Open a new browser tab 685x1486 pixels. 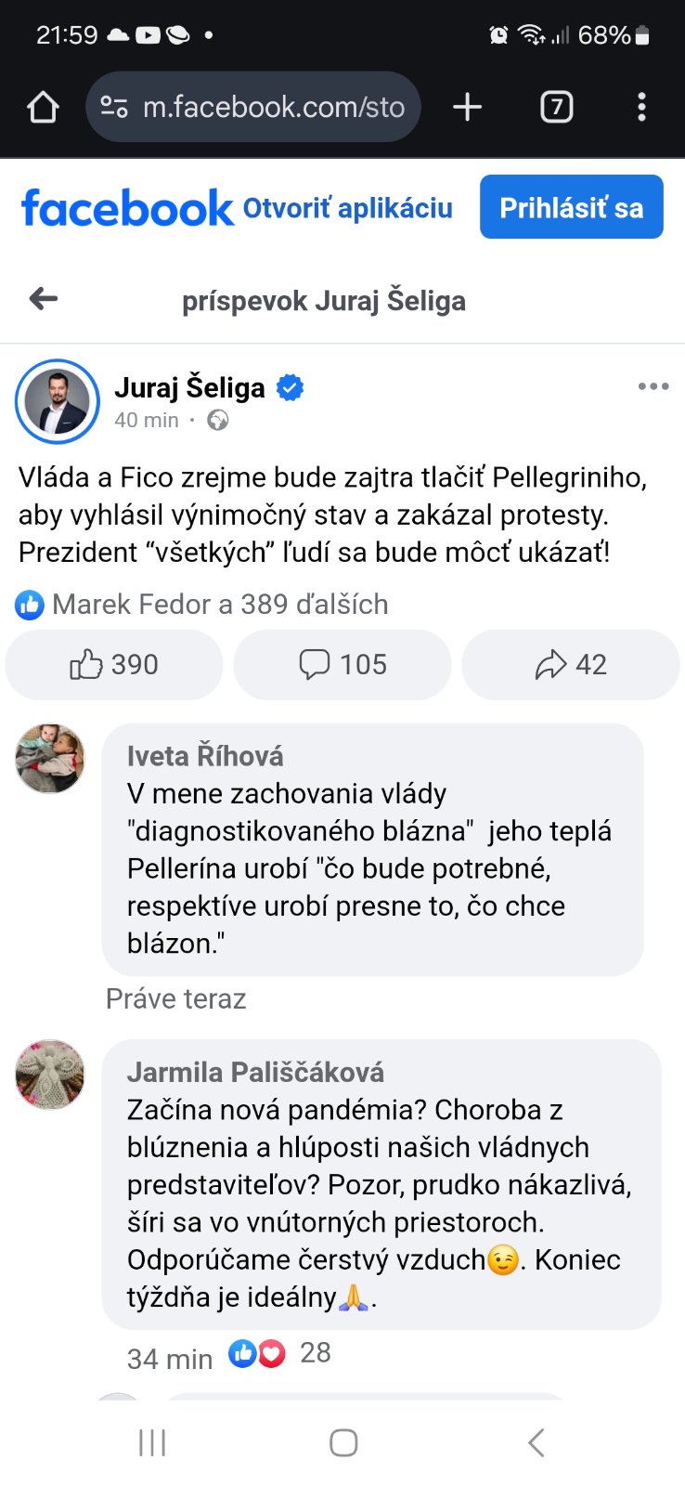(x=467, y=108)
